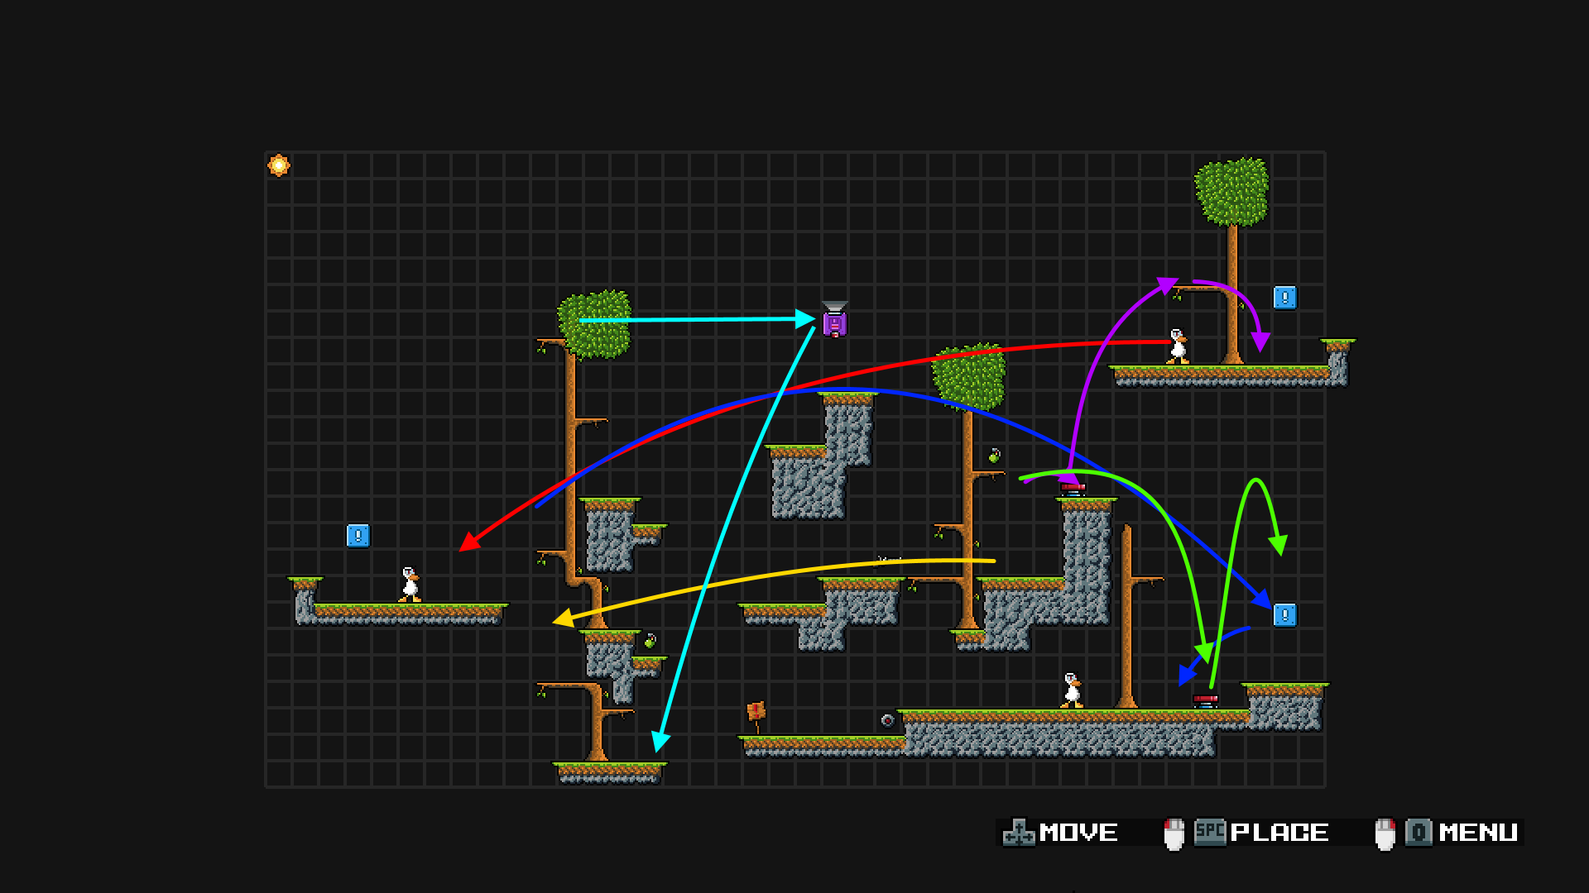Click the MENU hint label

(x=1478, y=833)
